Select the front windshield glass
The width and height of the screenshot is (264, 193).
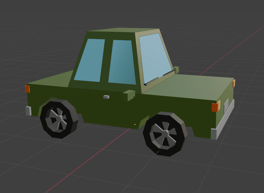(155, 57)
